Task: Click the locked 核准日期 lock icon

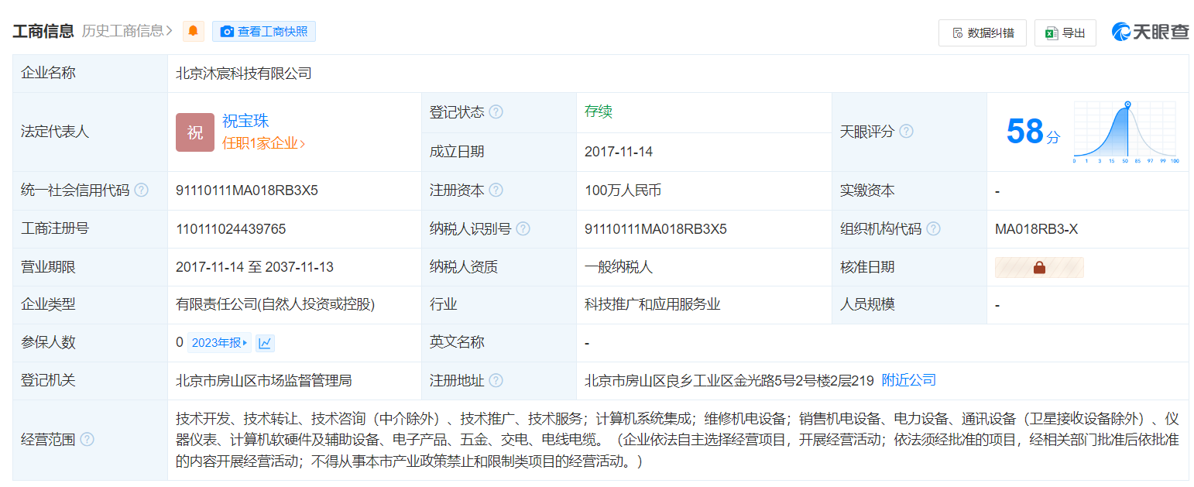Action: (x=1039, y=267)
